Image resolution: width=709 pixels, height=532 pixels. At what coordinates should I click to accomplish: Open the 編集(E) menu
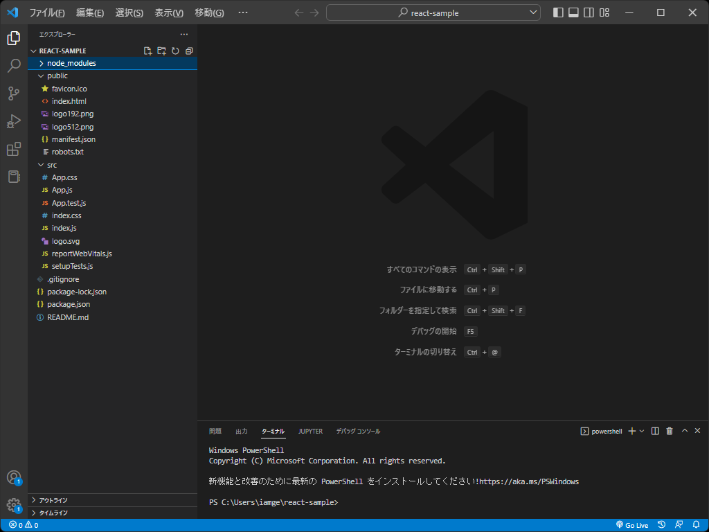click(90, 12)
